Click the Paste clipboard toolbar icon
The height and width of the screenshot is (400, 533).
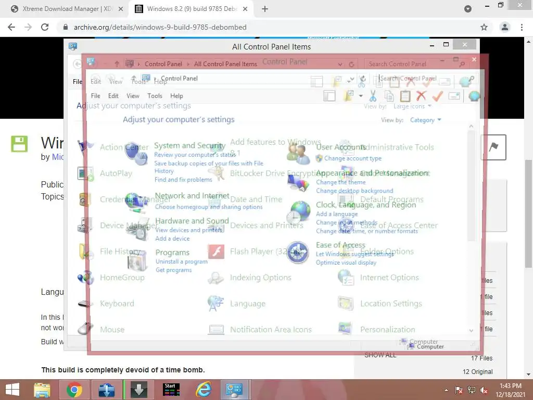405,96
